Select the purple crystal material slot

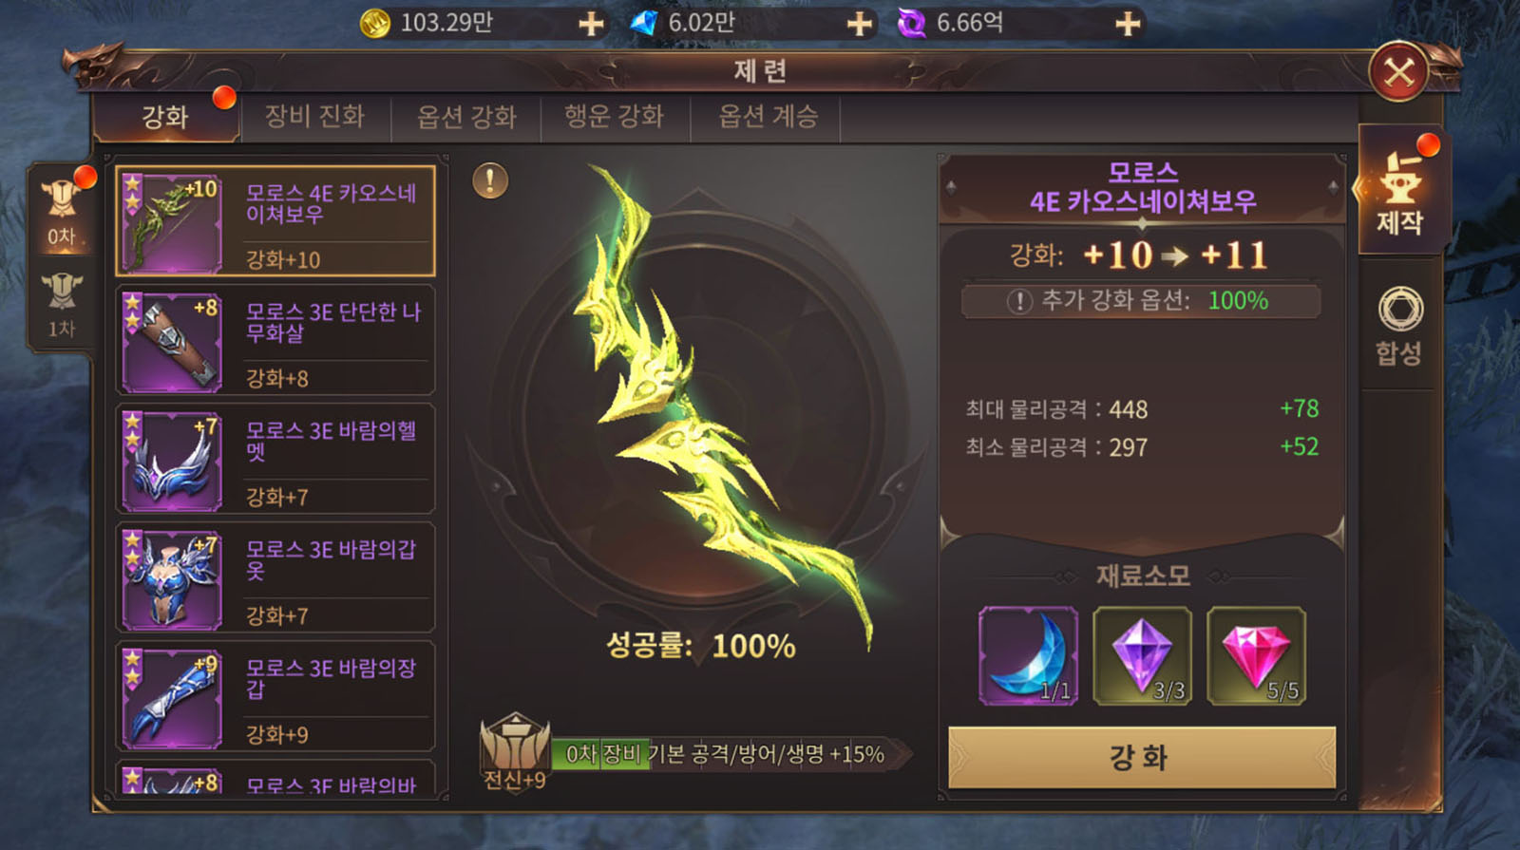point(1142,655)
